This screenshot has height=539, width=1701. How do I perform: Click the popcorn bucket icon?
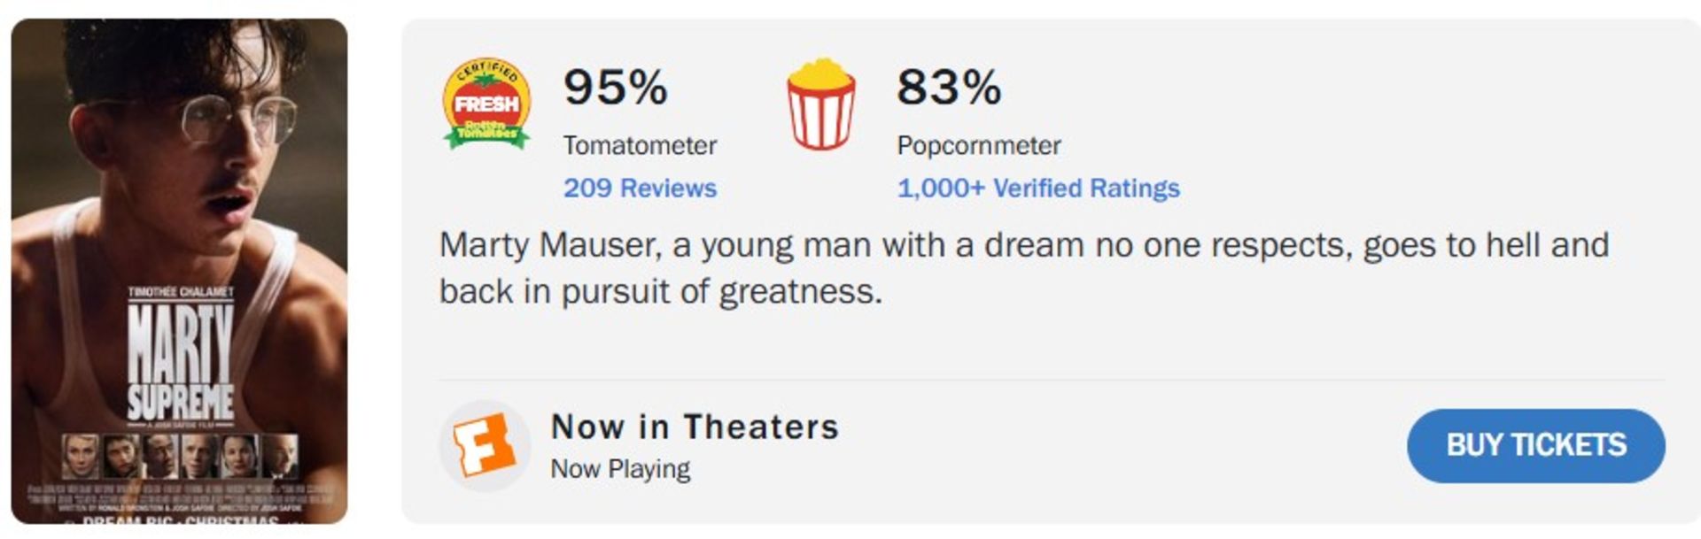[x=821, y=105]
